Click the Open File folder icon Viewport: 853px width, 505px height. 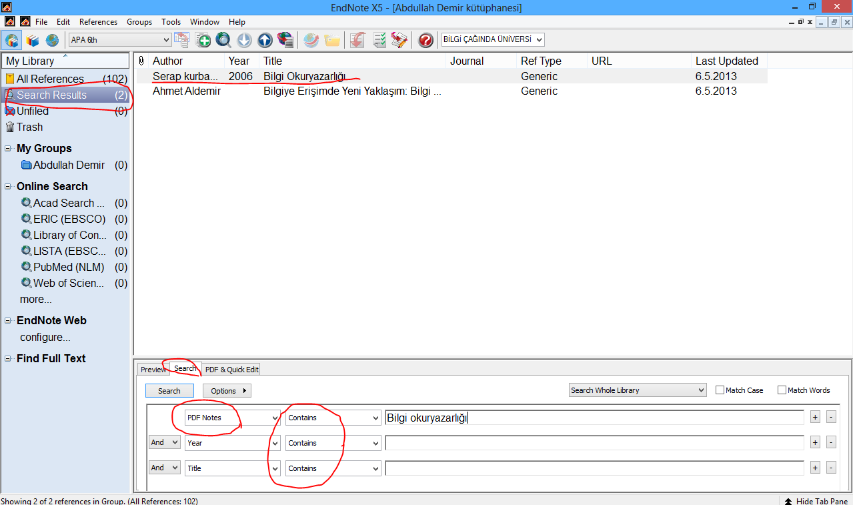coord(331,40)
